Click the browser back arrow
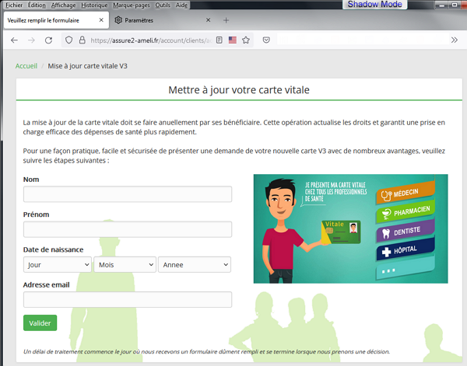Screen dimensions: 467x366 tap(14, 40)
